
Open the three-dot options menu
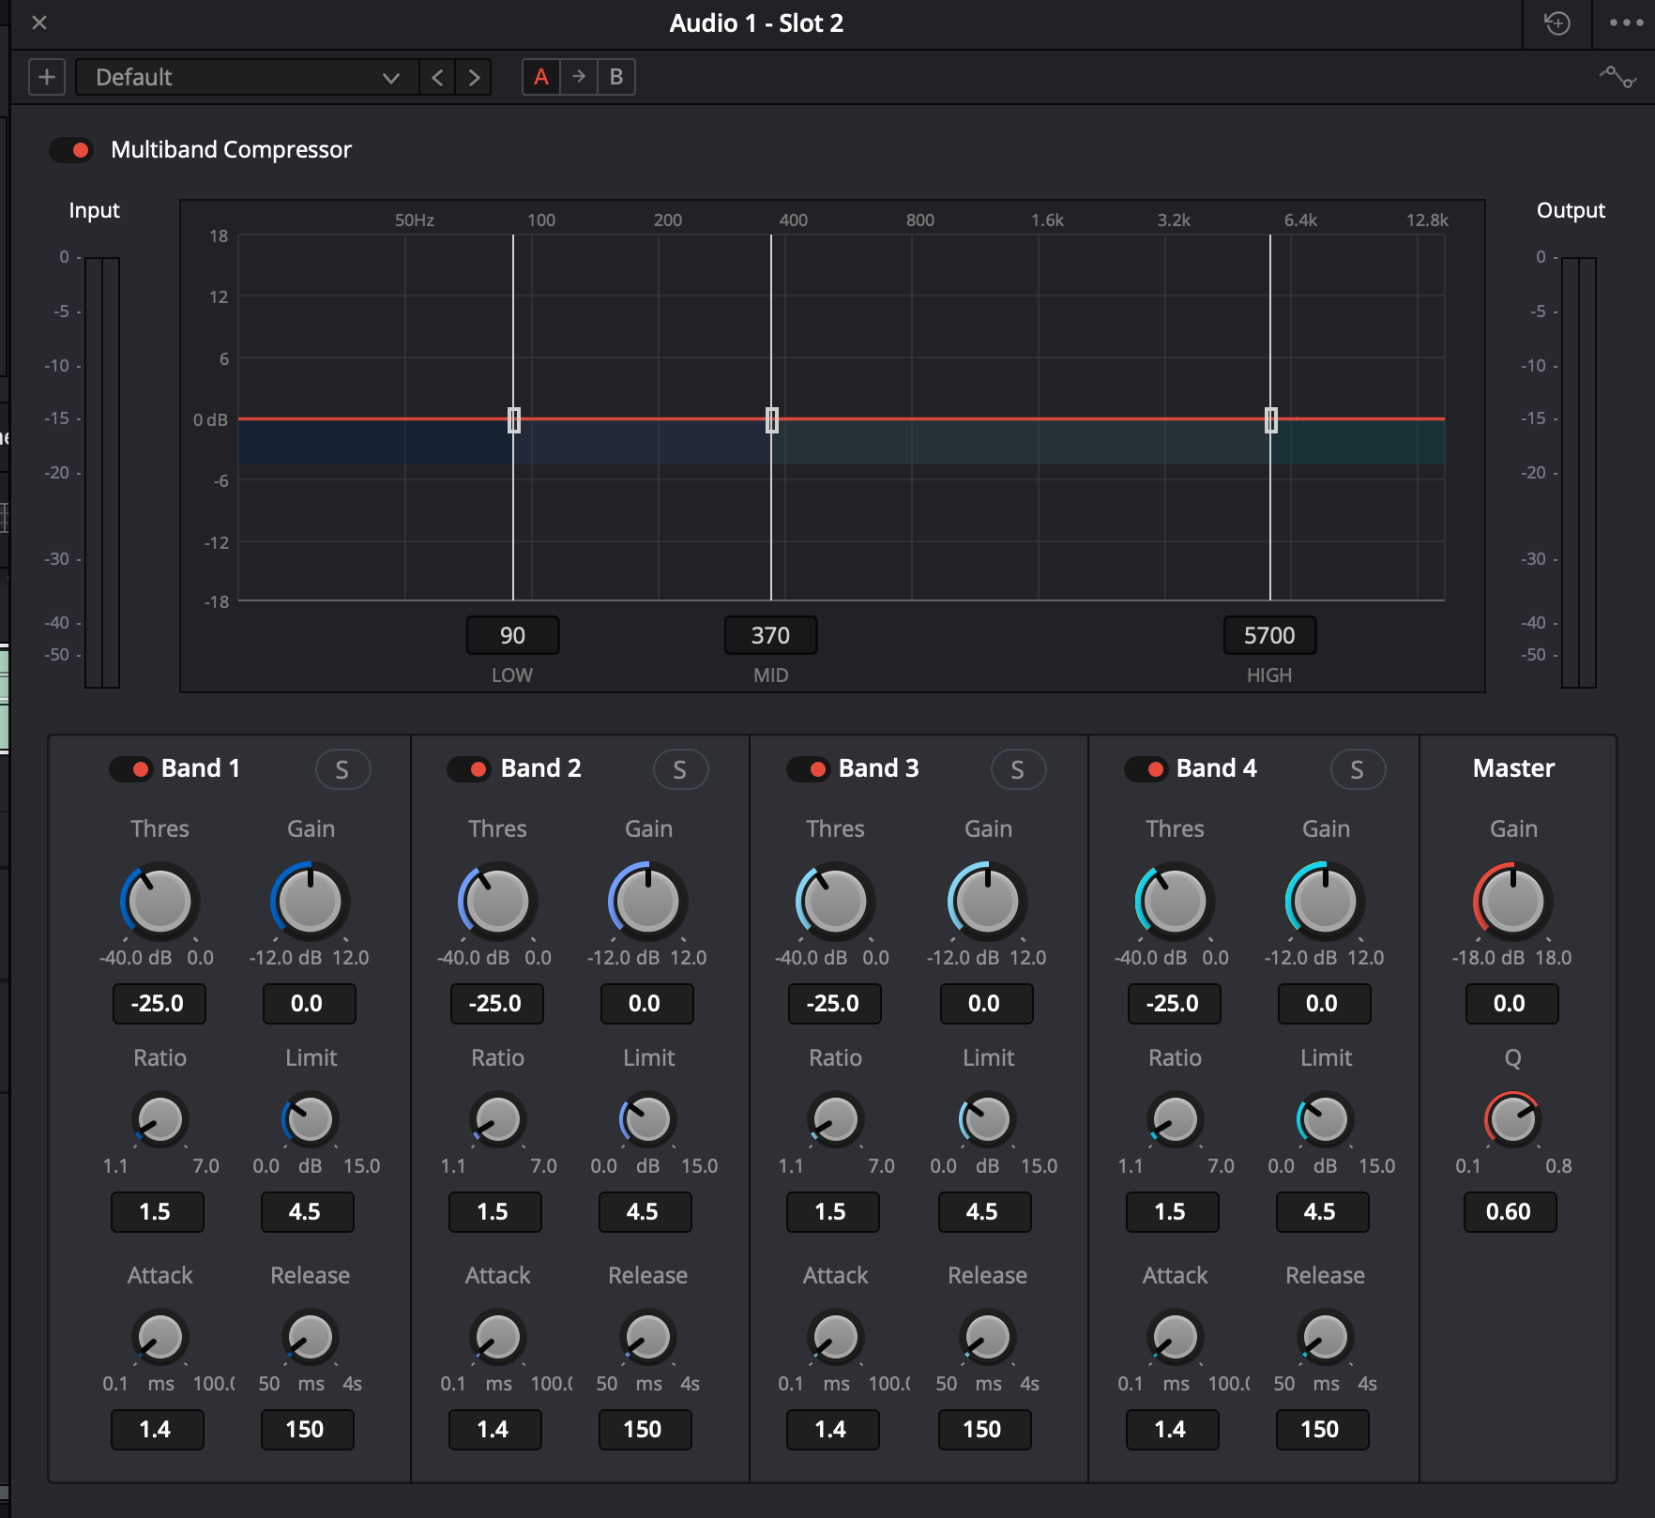(1625, 23)
